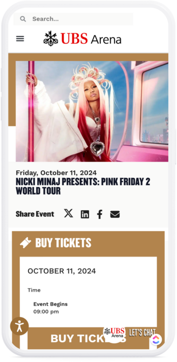The image size is (177, 362).
Task: Open the accessibility options widget
Action: click(19, 326)
